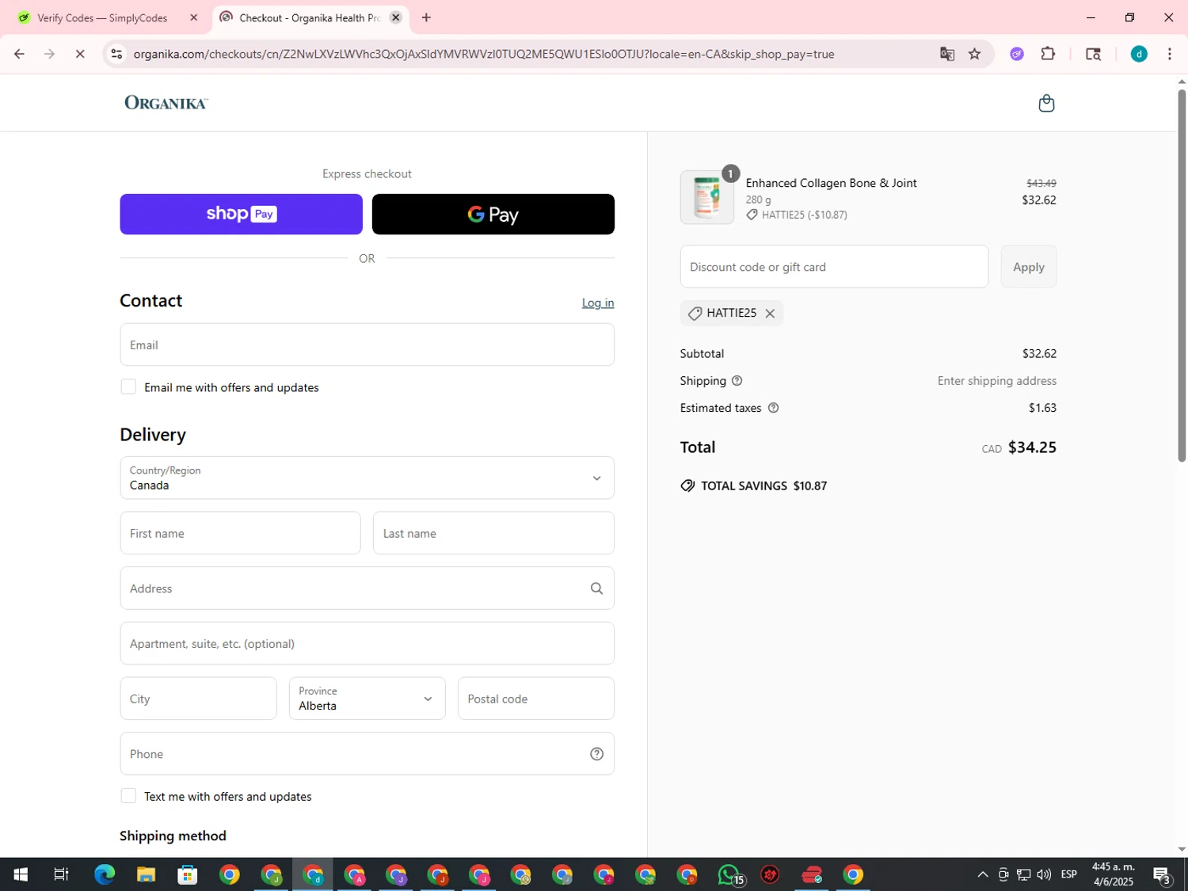The width and height of the screenshot is (1188, 891).
Task: Click the Postal code field
Action: pos(536,699)
